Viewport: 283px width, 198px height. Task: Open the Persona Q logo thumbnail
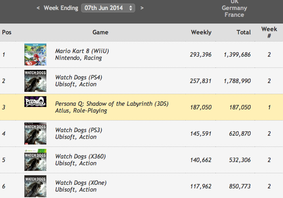pos(35,102)
